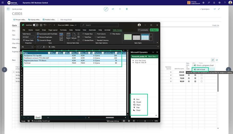Image resolution: width=233 pixels, height=134 pixels.
Task: Click Provjeri retke action
Action: point(20,19)
